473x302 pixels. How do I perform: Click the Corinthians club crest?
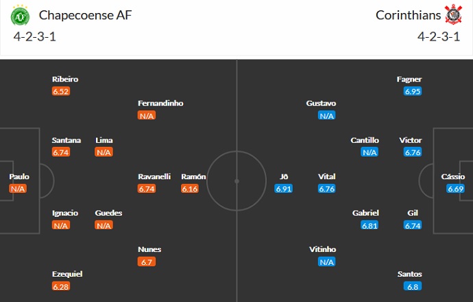coord(453,14)
